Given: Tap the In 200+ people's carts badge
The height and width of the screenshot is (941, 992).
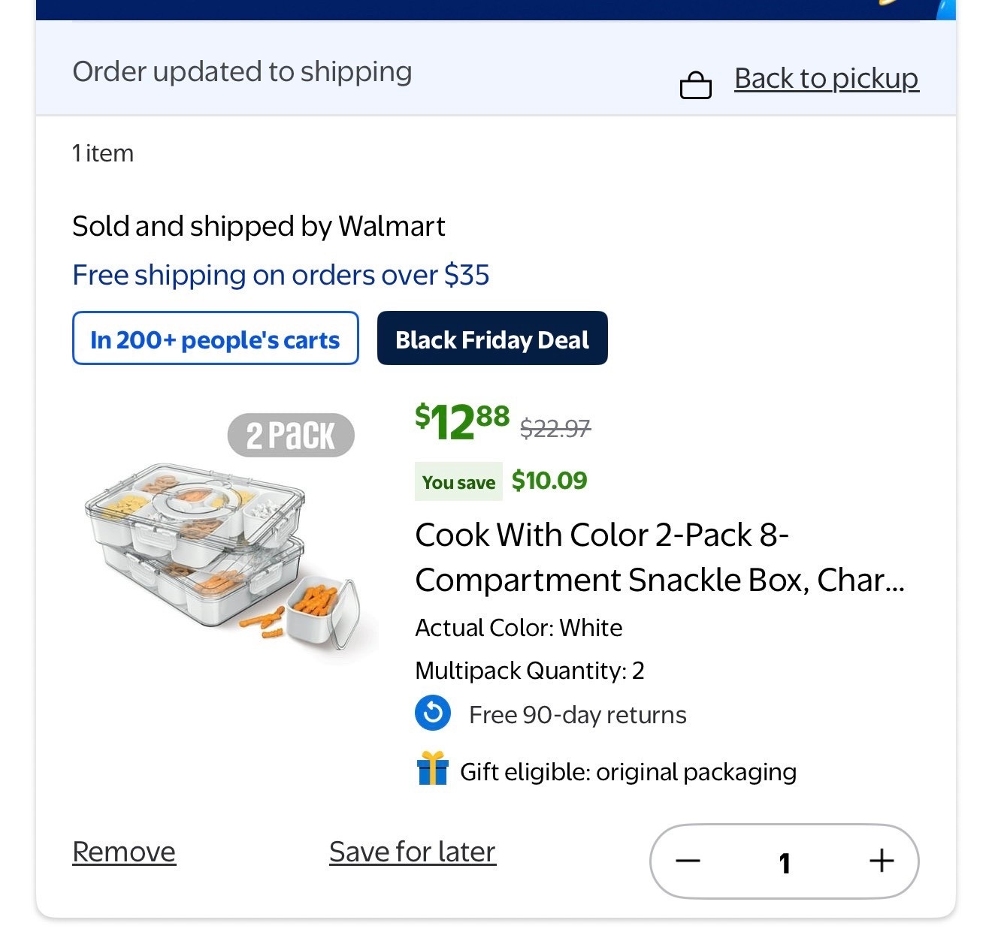Looking at the screenshot, I should [x=215, y=339].
